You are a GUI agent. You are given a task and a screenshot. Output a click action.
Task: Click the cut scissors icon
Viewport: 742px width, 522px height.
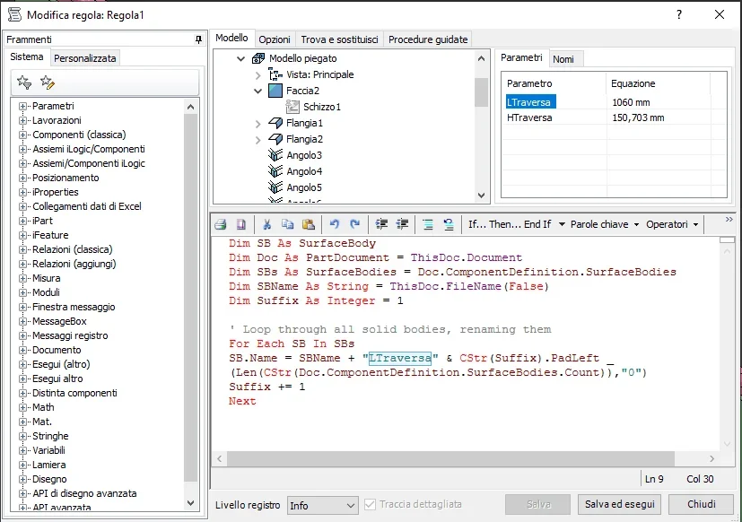tap(266, 224)
